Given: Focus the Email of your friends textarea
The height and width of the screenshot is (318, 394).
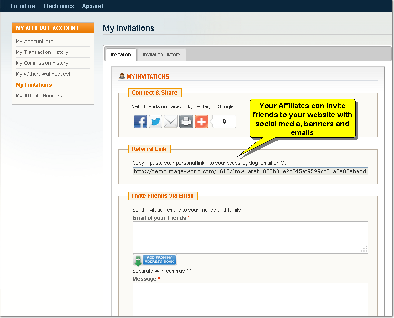Looking at the screenshot, I should coord(250,238).
